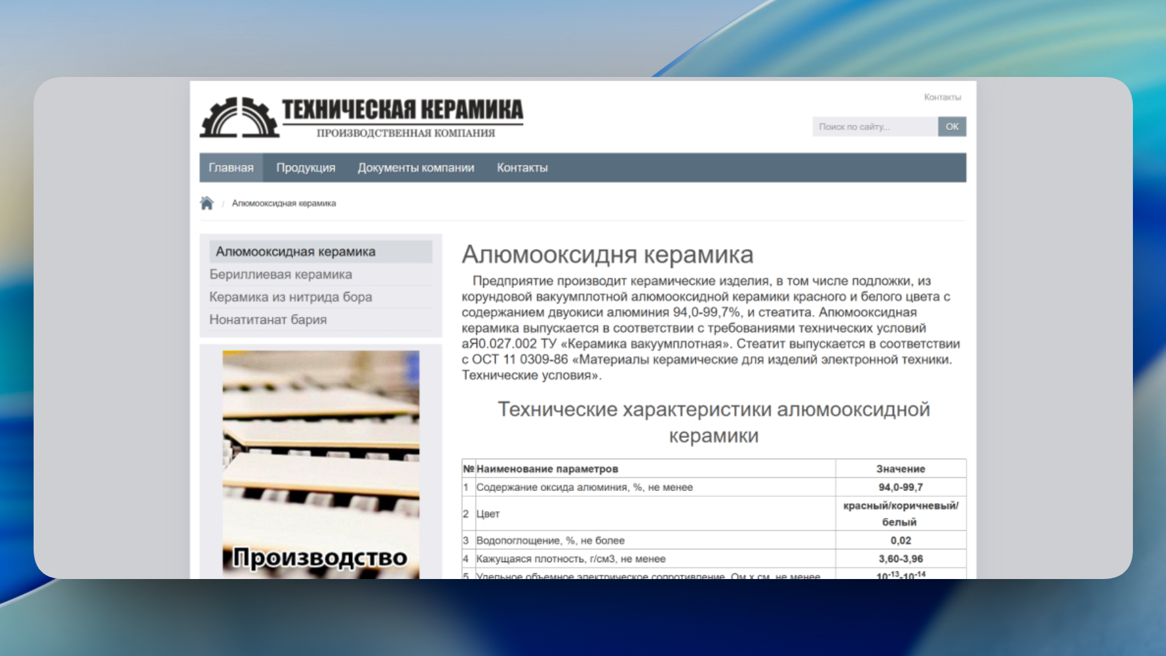This screenshot has width=1166, height=656.
Task: Click the 3,60-3,96 value cell
Action: pos(901,558)
